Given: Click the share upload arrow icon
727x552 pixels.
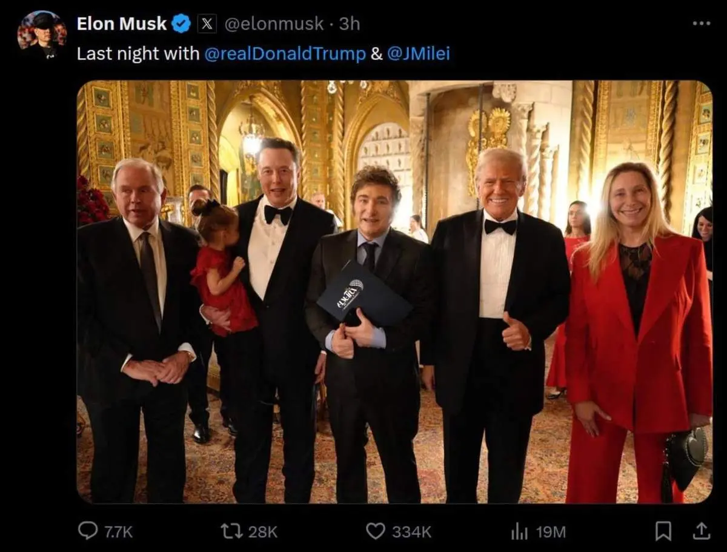Looking at the screenshot, I should coord(701,531).
